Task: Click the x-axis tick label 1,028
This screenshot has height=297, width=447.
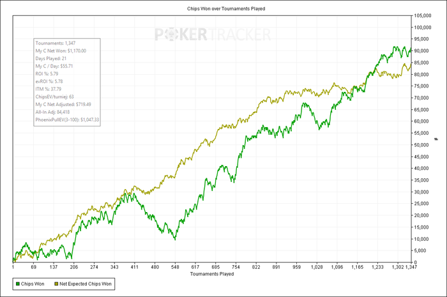Action: [317, 267]
